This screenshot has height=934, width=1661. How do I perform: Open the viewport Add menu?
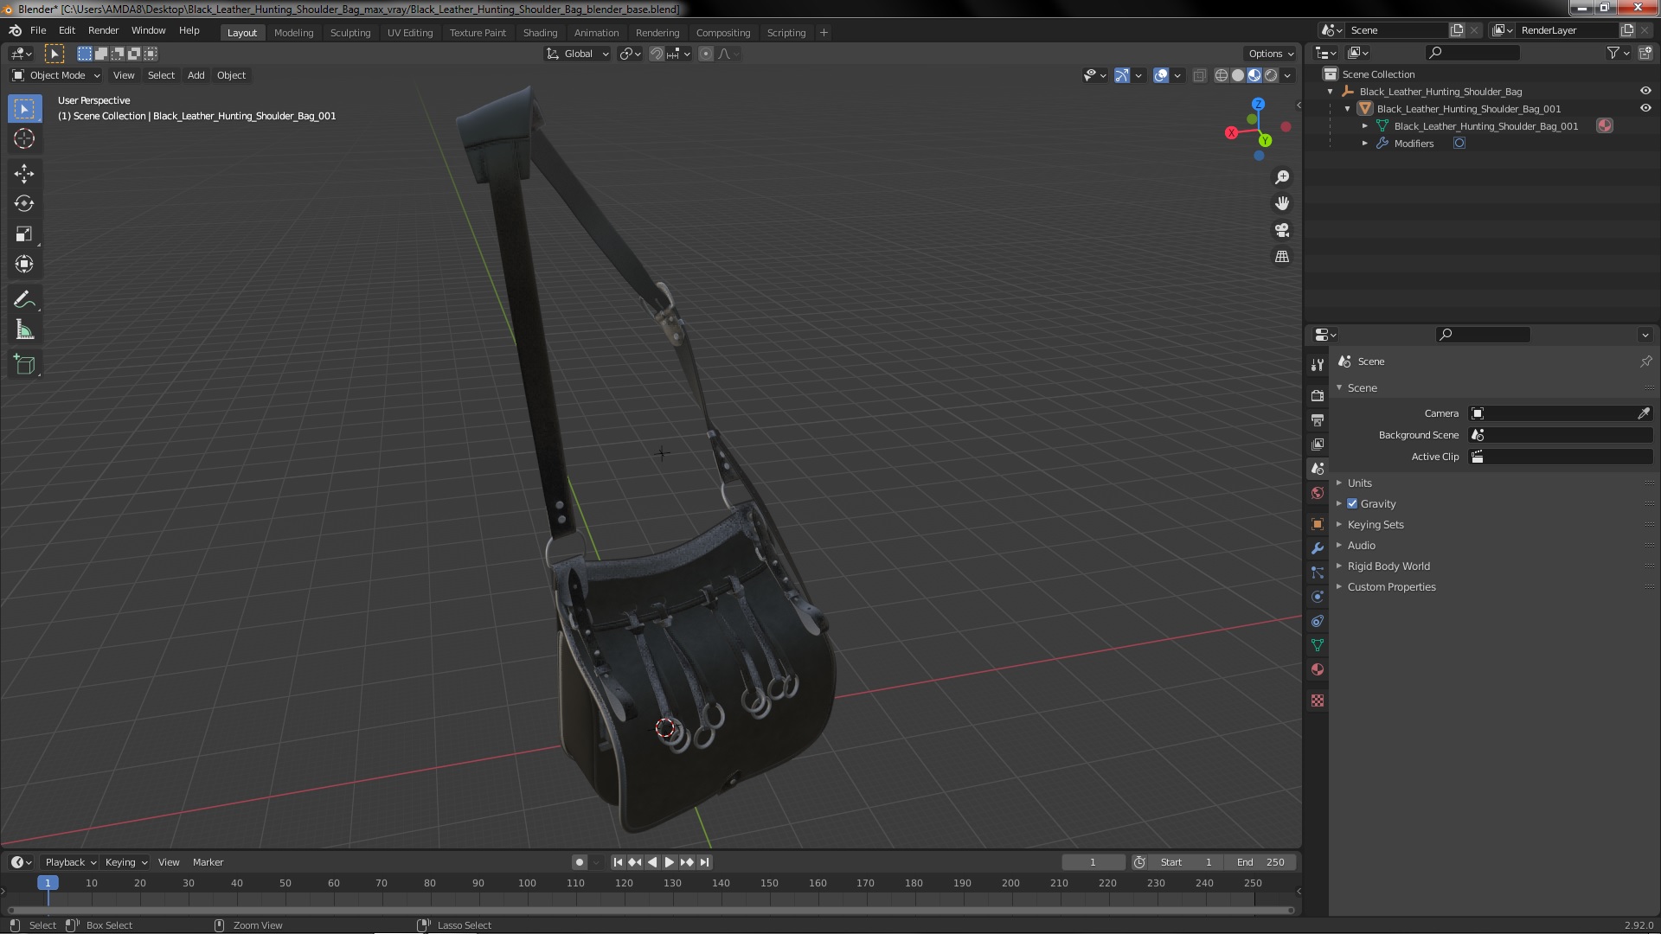[196, 75]
